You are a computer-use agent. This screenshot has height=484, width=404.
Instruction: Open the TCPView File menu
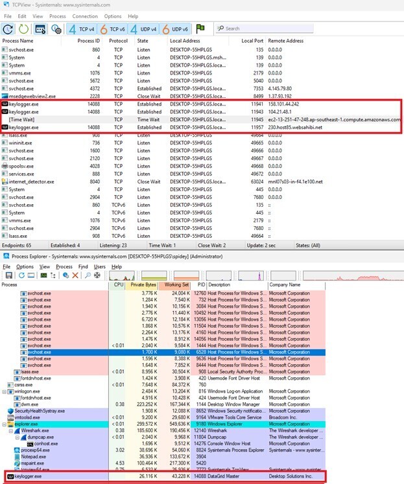8,16
